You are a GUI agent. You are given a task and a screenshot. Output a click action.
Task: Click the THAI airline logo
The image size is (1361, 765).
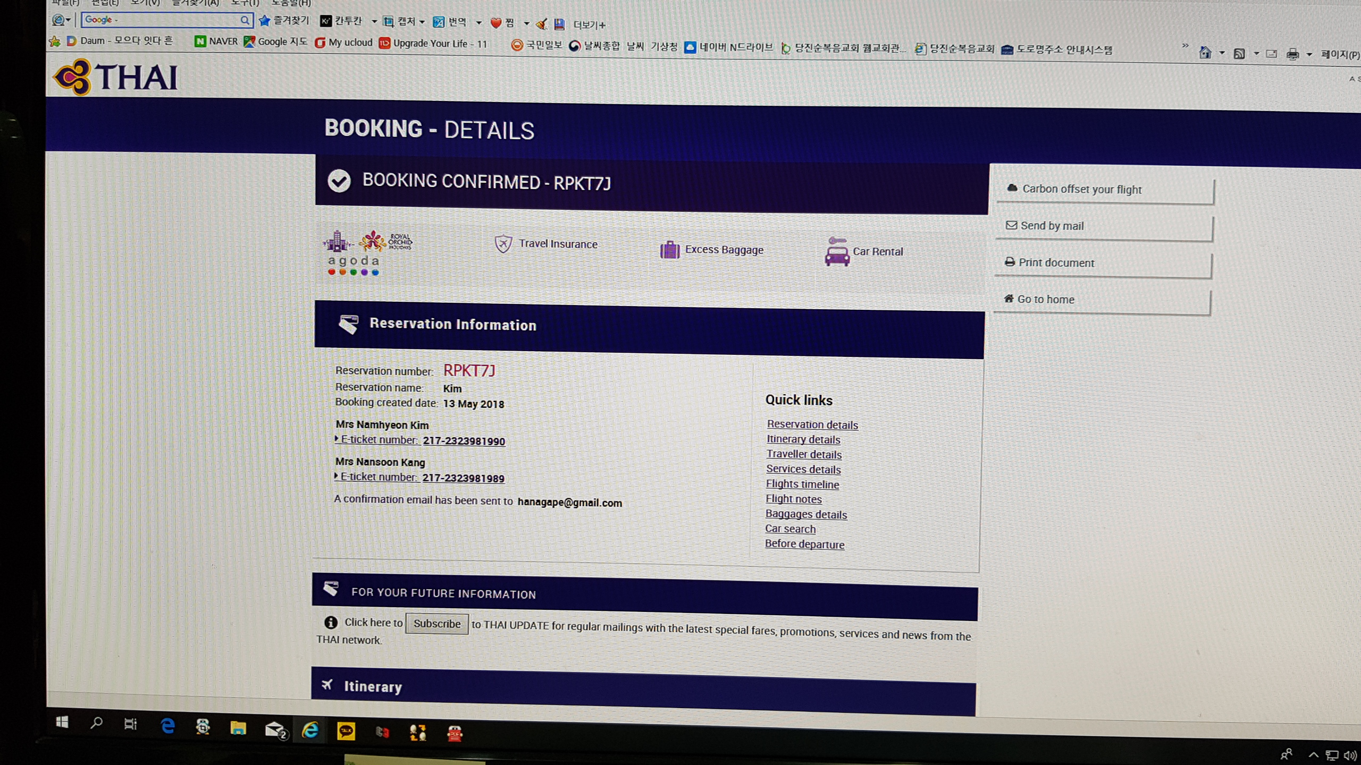[116, 78]
